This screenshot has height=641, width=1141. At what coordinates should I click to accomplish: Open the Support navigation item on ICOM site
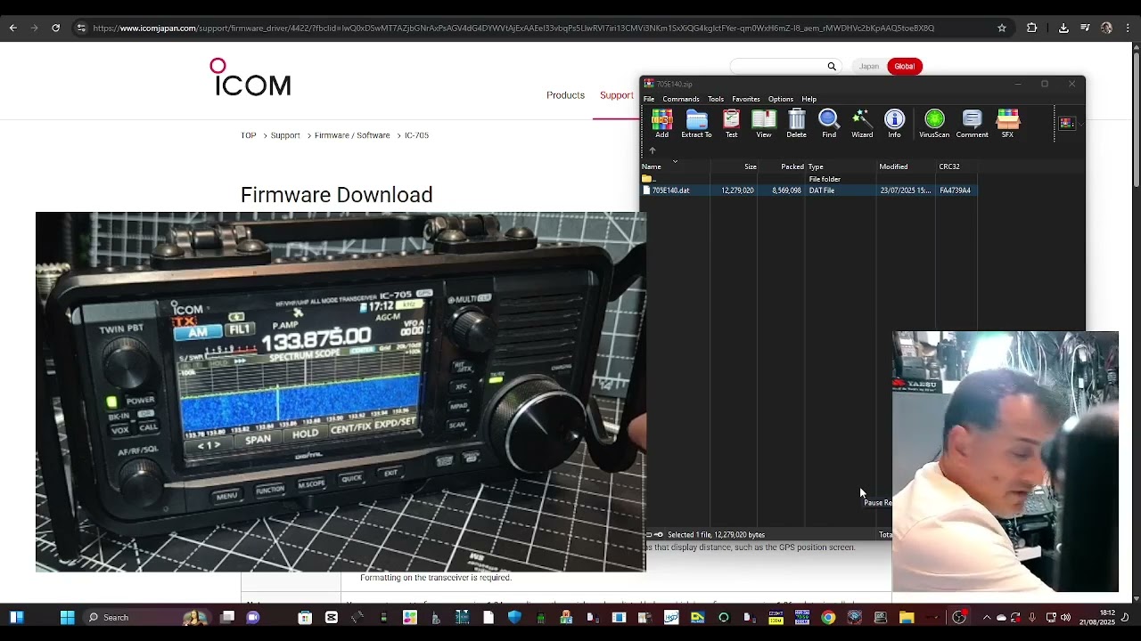click(x=617, y=95)
